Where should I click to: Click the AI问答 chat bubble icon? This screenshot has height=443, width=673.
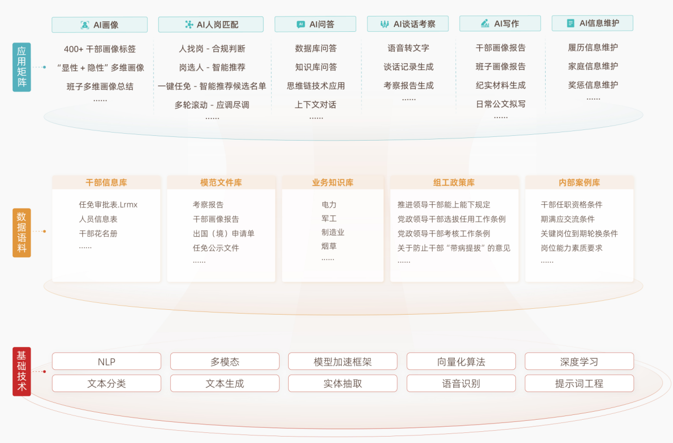tap(301, 24)
